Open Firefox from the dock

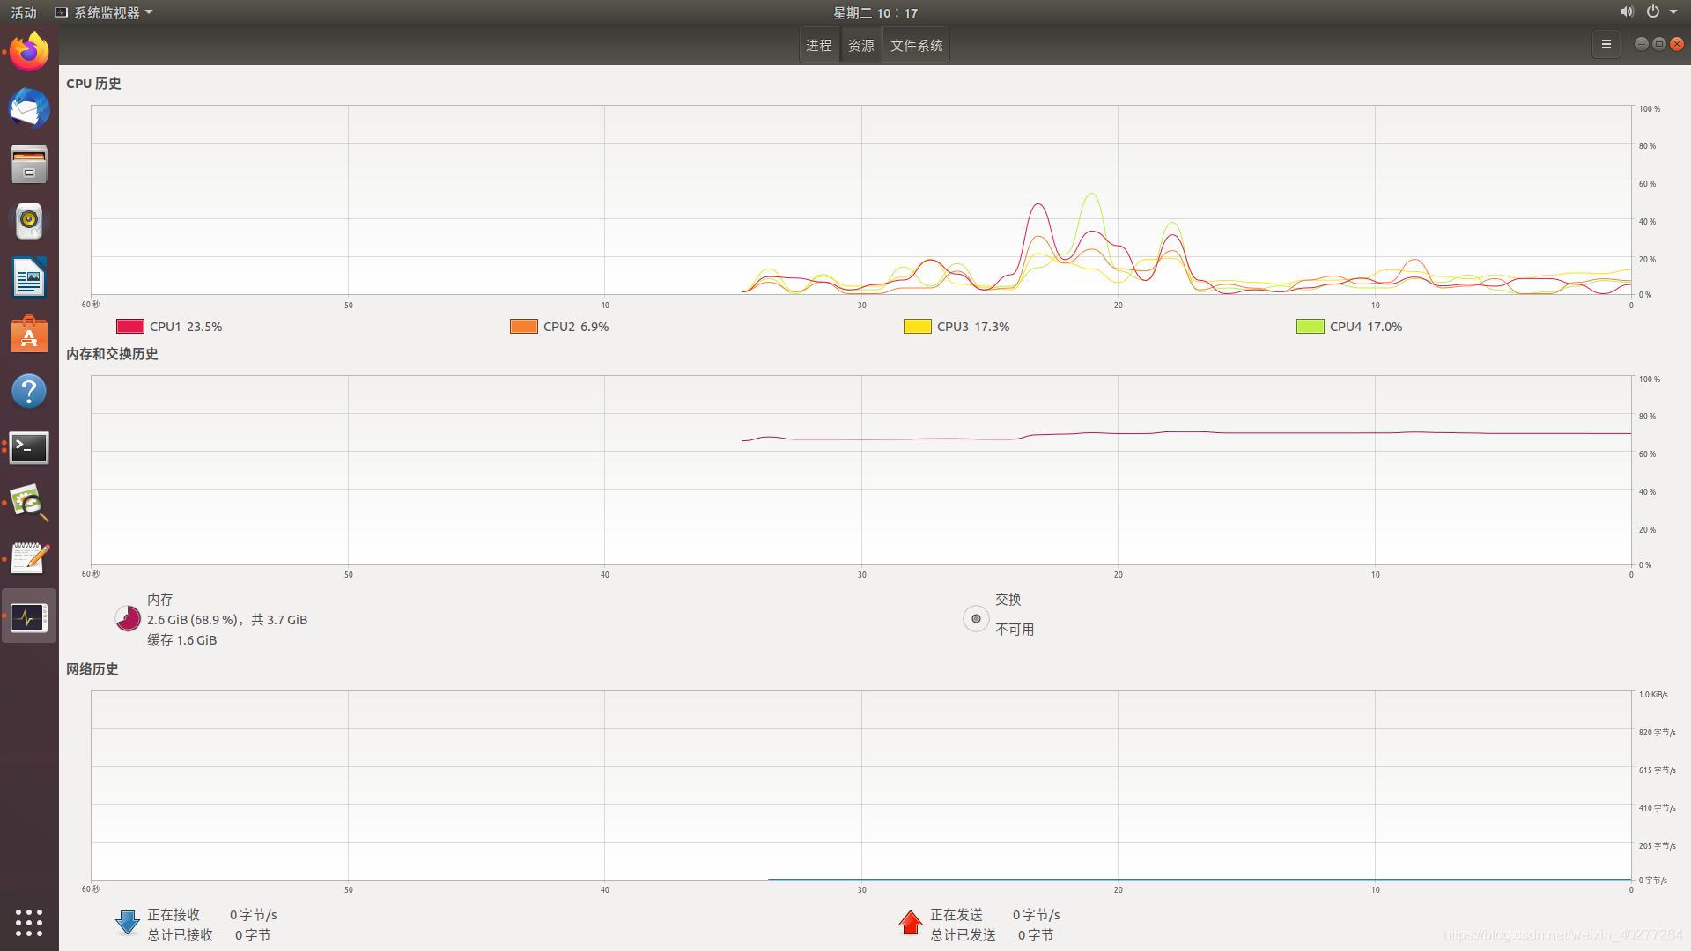point(29,52)
